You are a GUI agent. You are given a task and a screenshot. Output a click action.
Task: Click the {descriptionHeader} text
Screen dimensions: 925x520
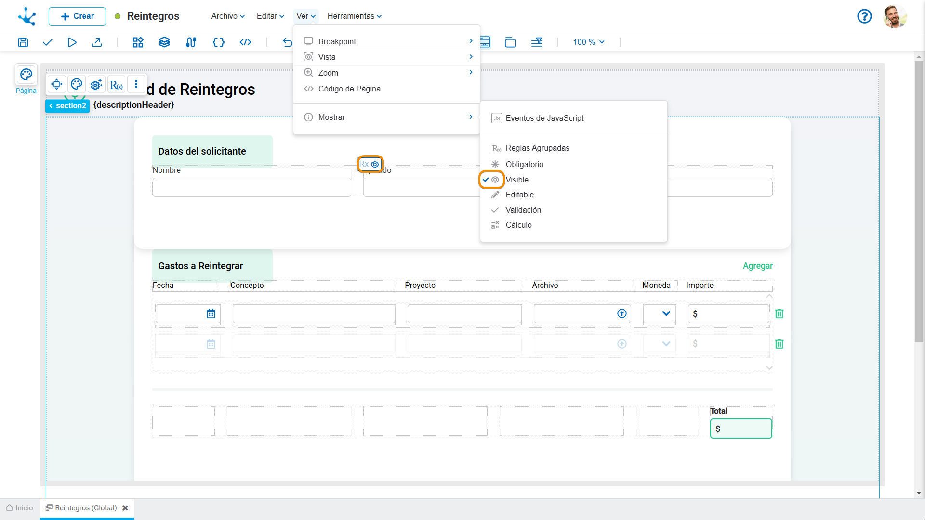pyautogui.click(x=133, y=105)
